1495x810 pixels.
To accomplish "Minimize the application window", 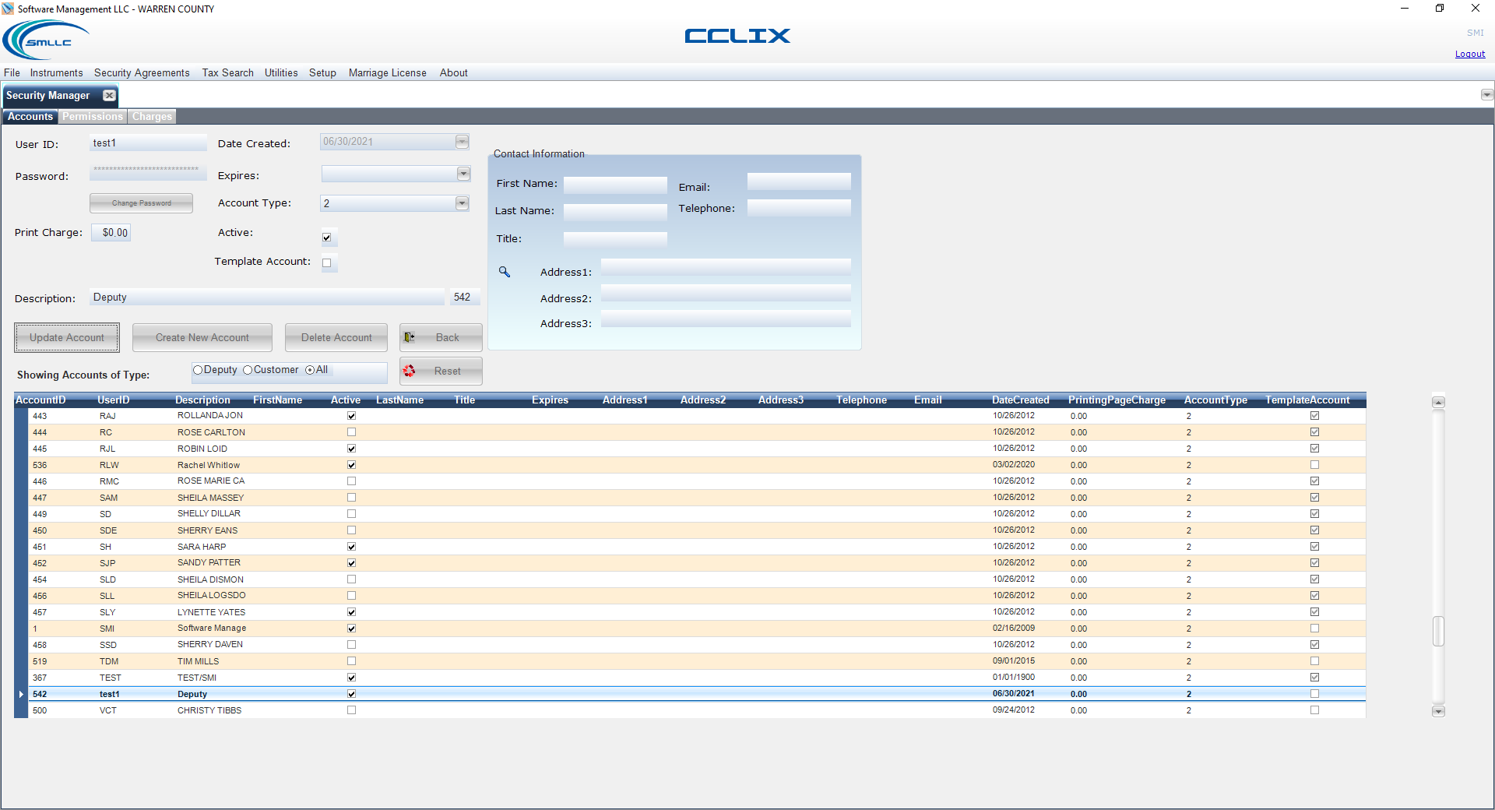I will (x=1405, y=9).
